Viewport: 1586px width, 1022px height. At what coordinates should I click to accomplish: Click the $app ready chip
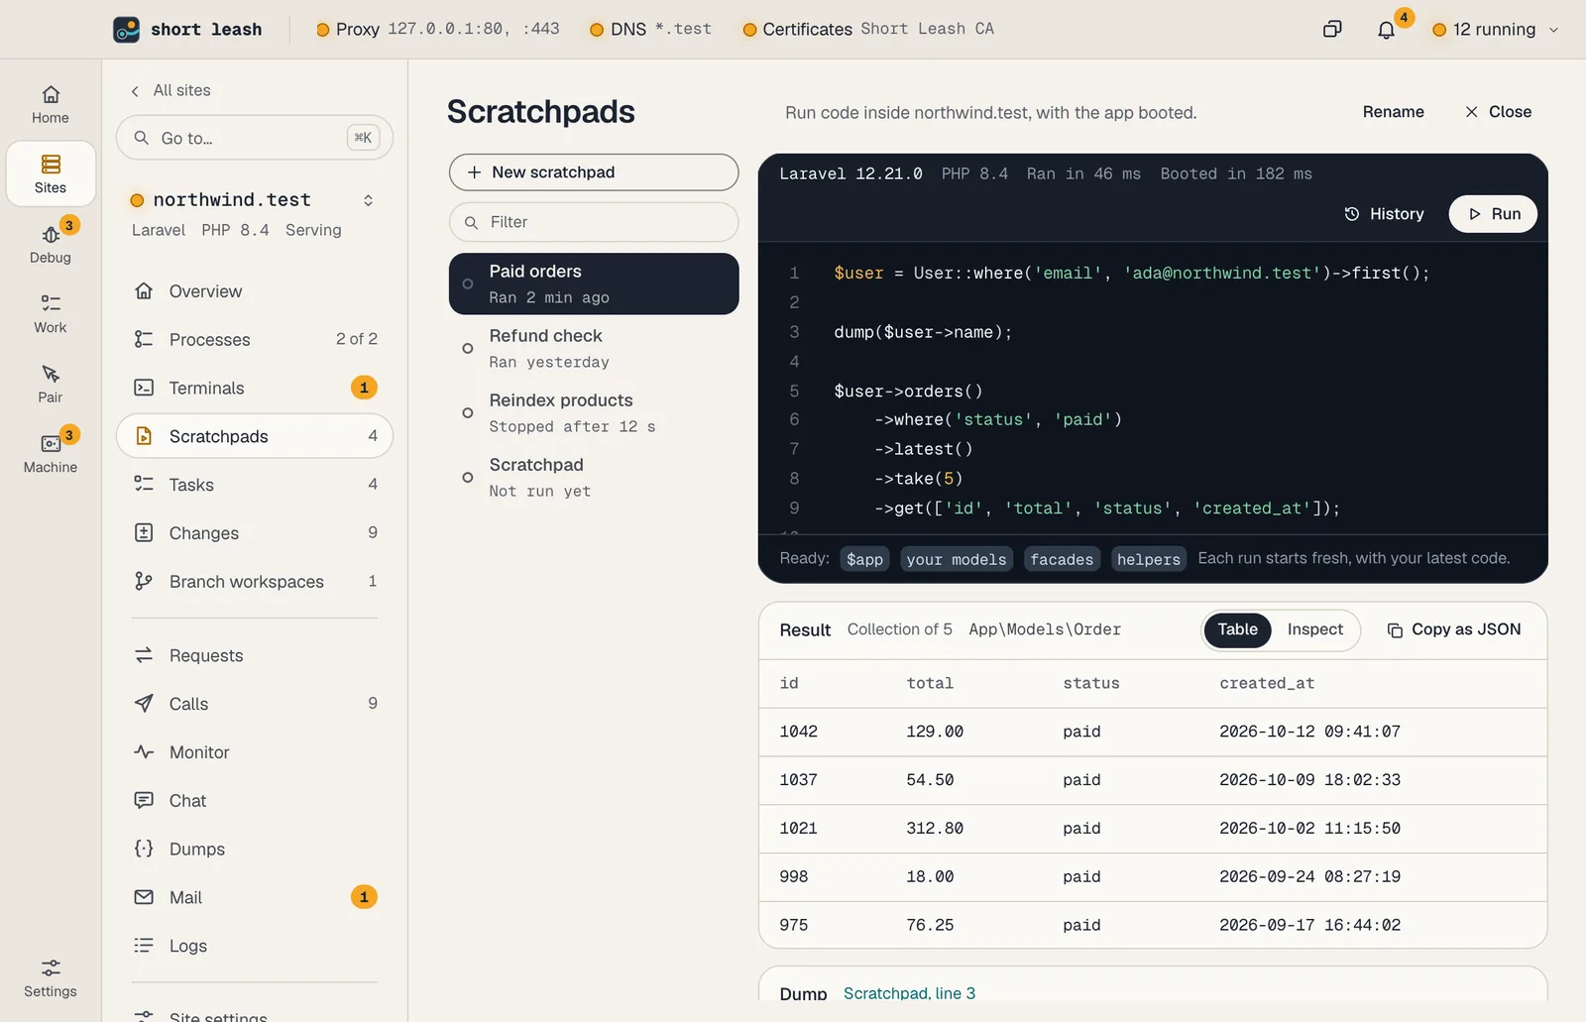coord(864,559)
